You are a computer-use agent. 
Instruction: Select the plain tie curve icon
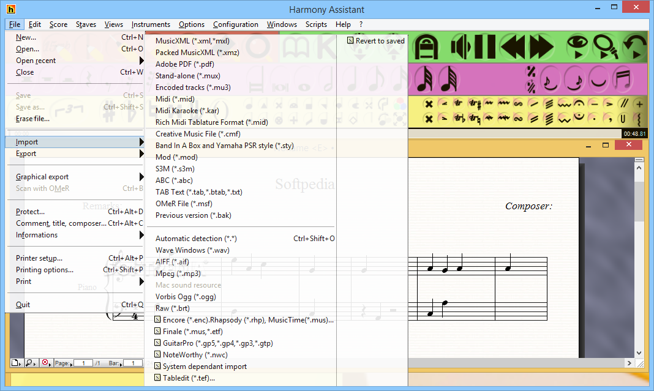coord(598,79)
